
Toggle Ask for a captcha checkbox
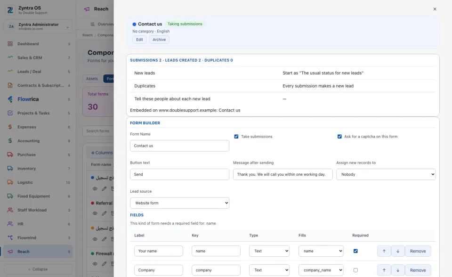339,137
